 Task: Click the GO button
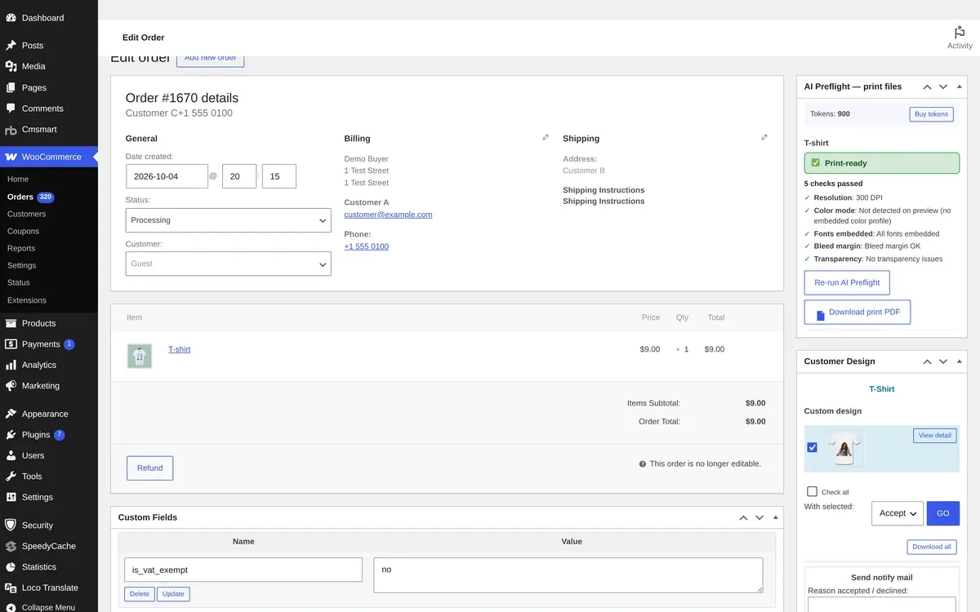(943, 513)
